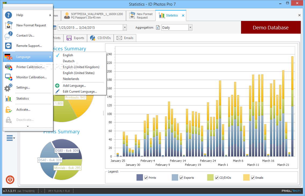This screenshot has width=305, height=196.
Task: Choose English (United States) language
Action: pos(80,73)
